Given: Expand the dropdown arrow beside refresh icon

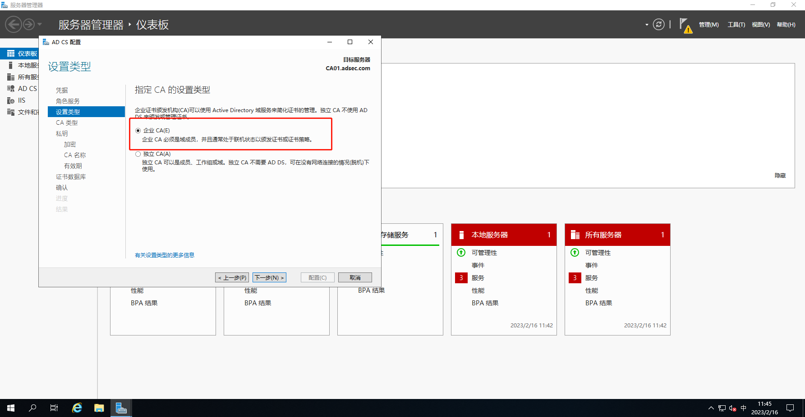Looking at the screenshot, I should point(647,25).
